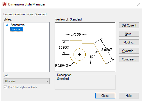Click the AutoCAD logo icon in title bar

(5, 4)
